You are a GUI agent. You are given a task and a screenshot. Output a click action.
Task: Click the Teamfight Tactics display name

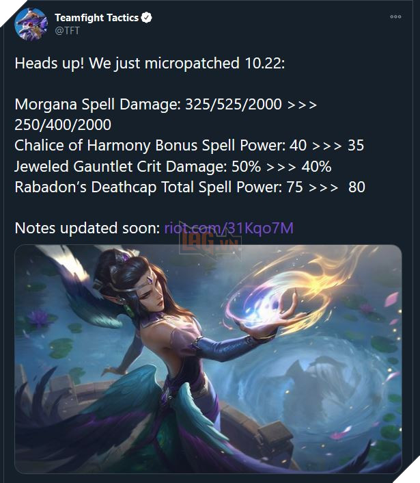coord(96,18)
